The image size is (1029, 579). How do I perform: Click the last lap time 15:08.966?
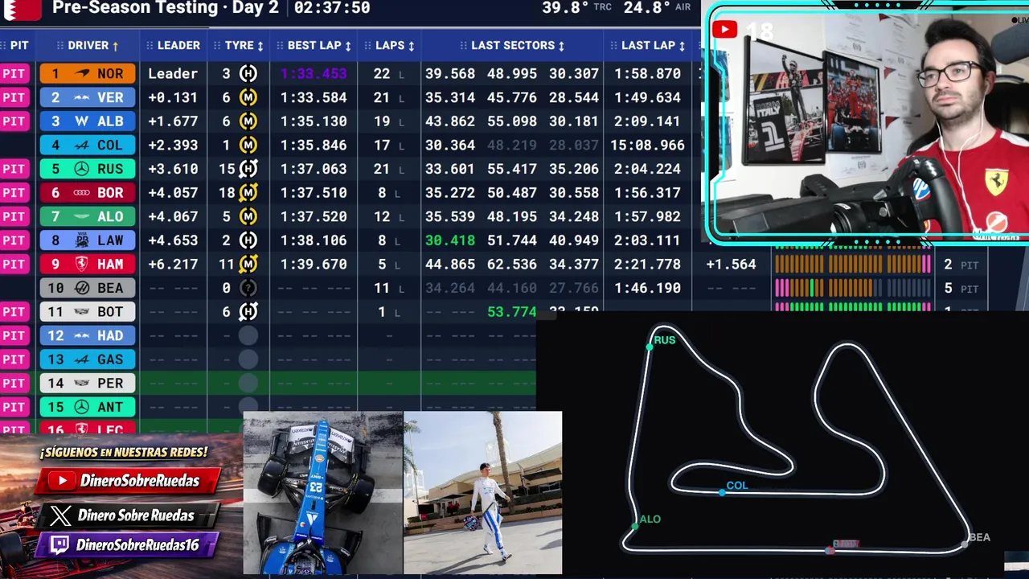[647, 146]
